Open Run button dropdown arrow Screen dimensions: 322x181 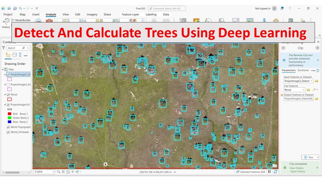[317, 157]
